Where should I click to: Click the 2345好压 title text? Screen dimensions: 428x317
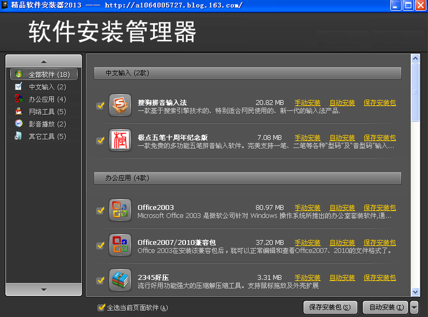coord(153,278)
